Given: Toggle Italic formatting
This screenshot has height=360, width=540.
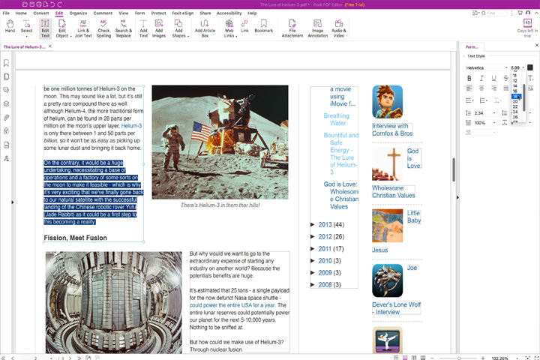Looking at the screenshot, I should (481, 78).
